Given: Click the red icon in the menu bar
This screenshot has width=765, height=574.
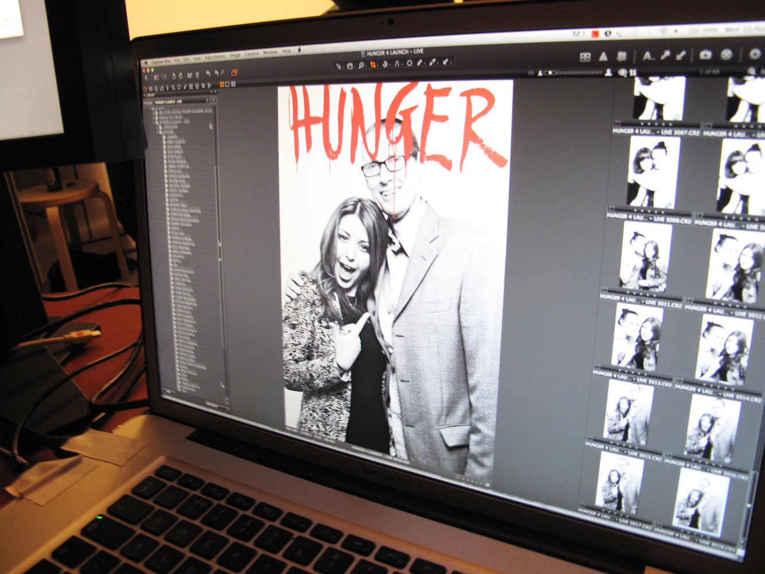Looking at the screenshot, I should (595, 34).
